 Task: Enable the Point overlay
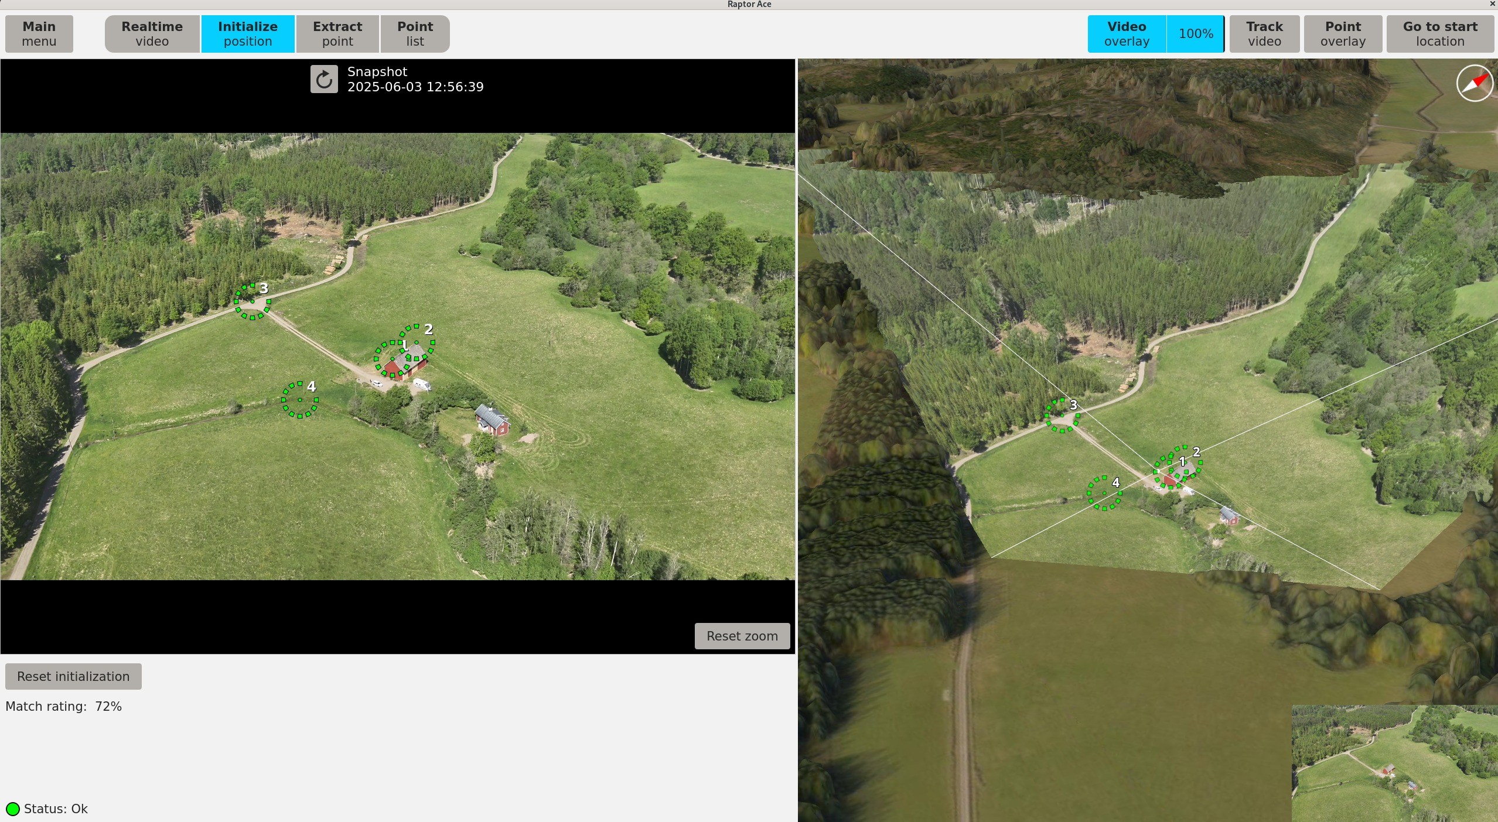point(1342,33)
